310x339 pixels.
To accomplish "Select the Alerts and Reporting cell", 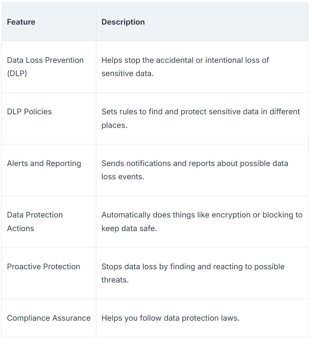I will pos(44,164).
